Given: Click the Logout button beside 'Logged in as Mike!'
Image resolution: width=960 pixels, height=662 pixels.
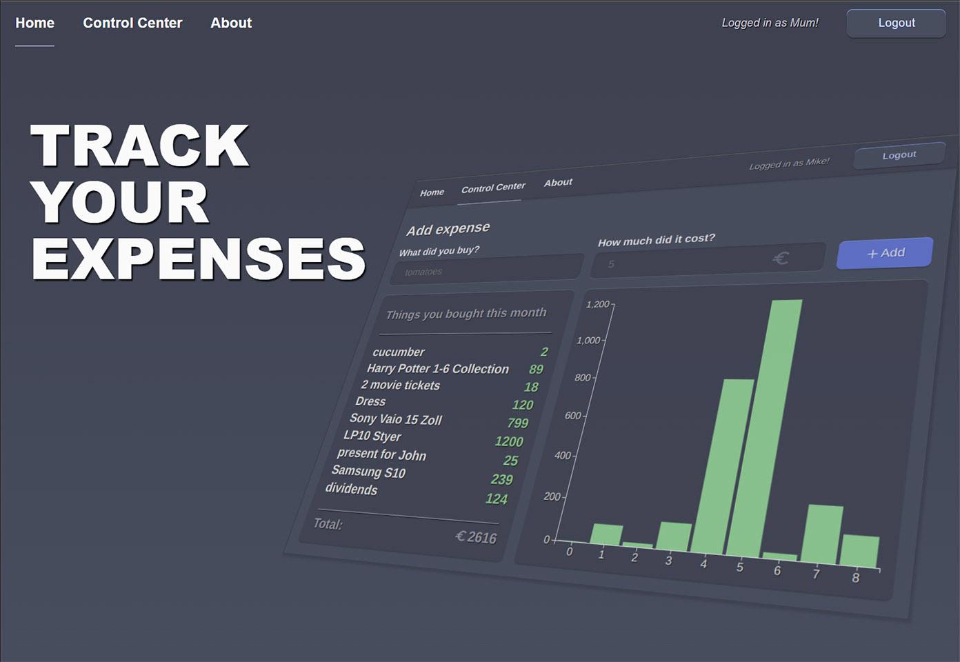Looking at the screenshot, I should [x=899, y=155].
